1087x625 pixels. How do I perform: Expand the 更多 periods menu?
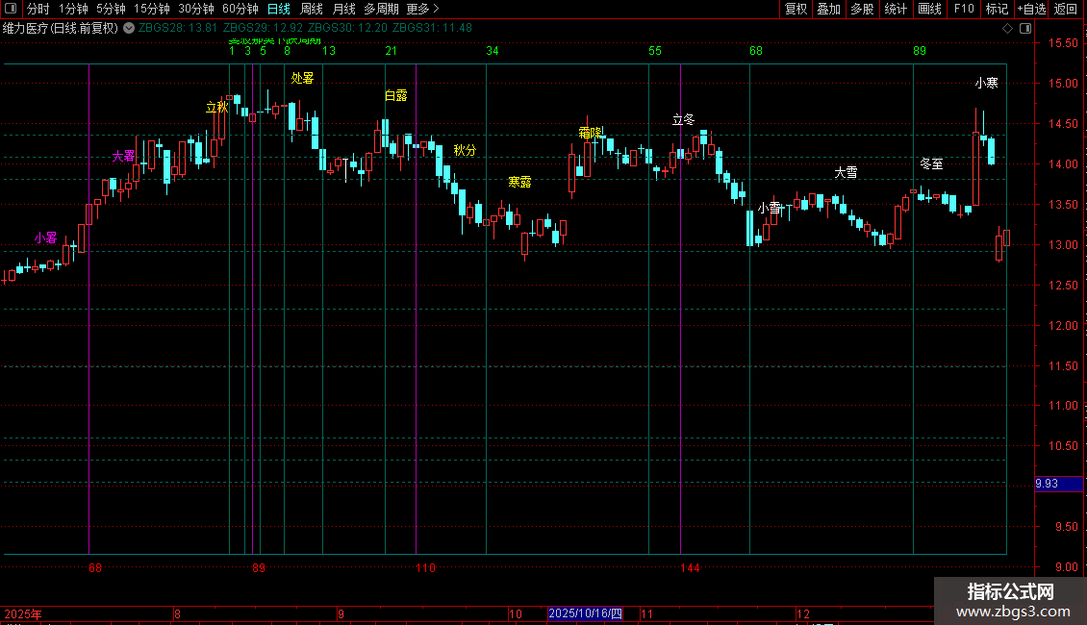(x=423, y=9)
